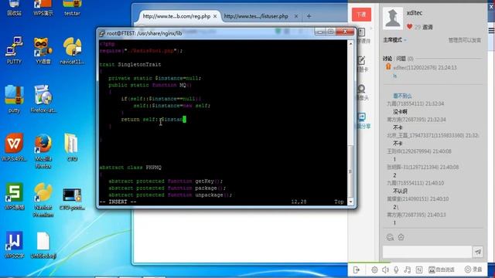
Task: Close the reg.php browser tab
Action: pos(215,16)
